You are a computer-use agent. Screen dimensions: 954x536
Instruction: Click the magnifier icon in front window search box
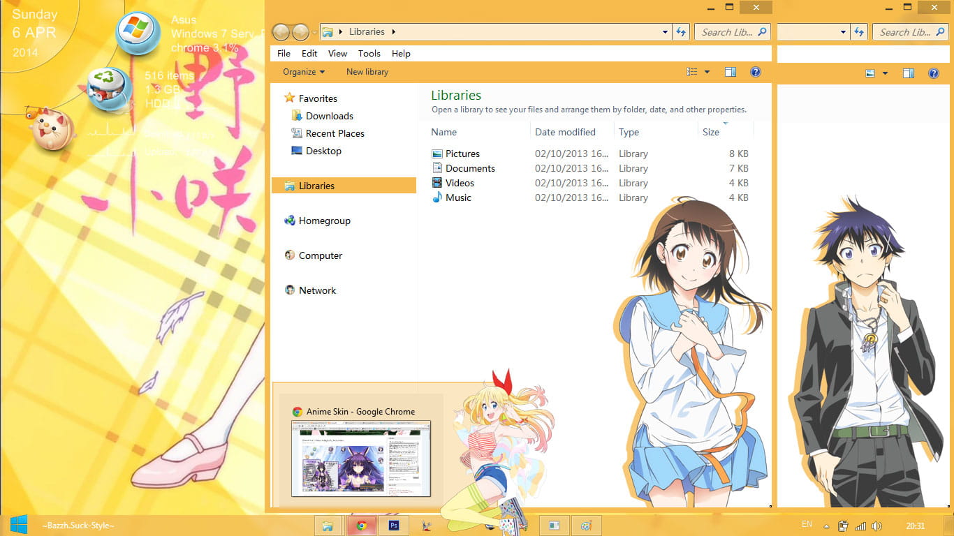762,32
